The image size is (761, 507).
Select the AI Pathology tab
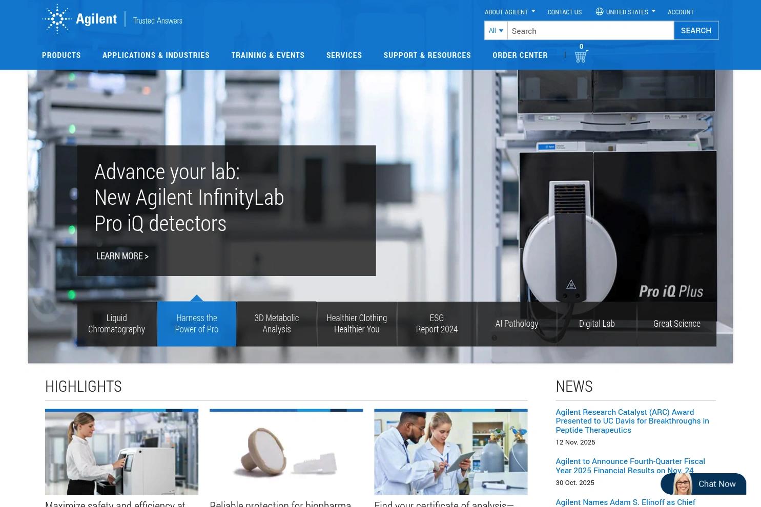517,324
